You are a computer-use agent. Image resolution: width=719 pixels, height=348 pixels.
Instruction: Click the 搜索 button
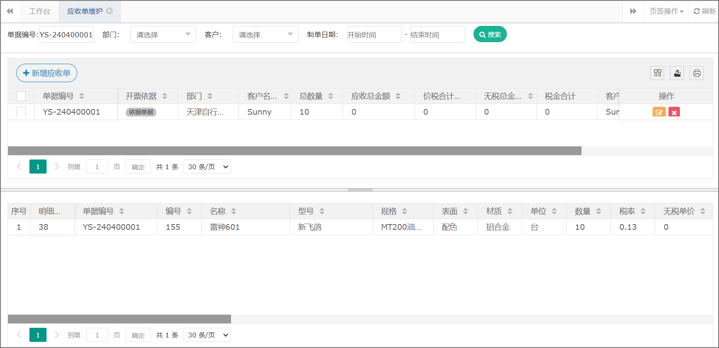point(490,34)
